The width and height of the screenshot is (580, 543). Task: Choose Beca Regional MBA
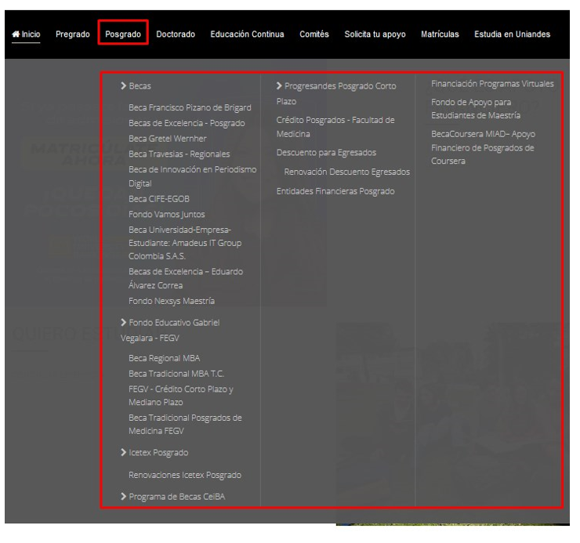(164, 358)
